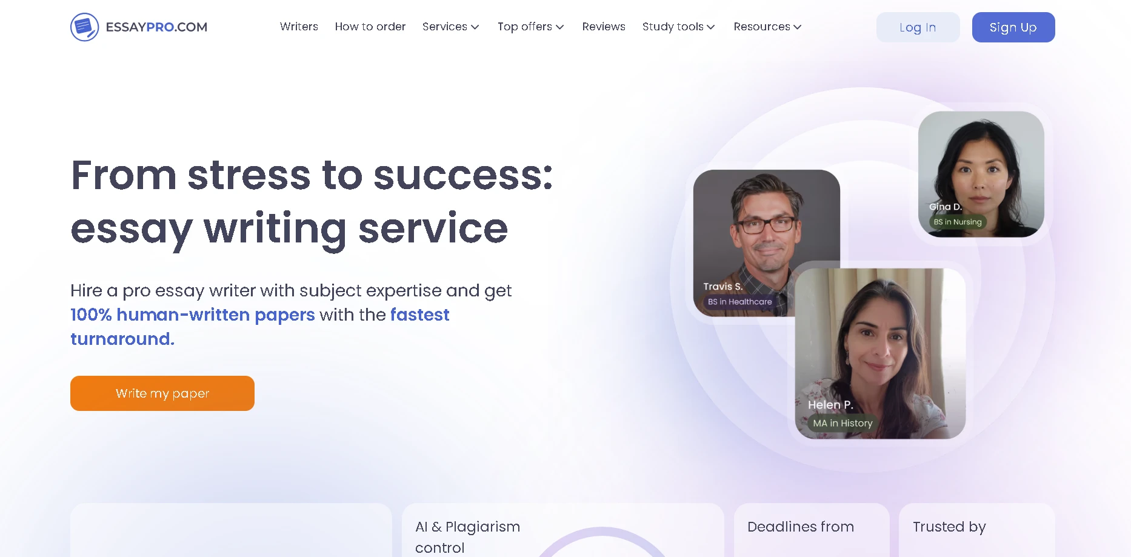Open the Resources dropdown chevron
The height and width of the screenshot is (557, 1131).
coord(798,27)
